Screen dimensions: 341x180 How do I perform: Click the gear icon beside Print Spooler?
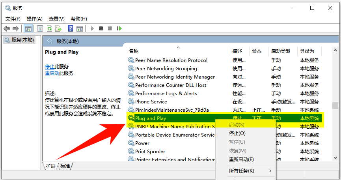131,151
